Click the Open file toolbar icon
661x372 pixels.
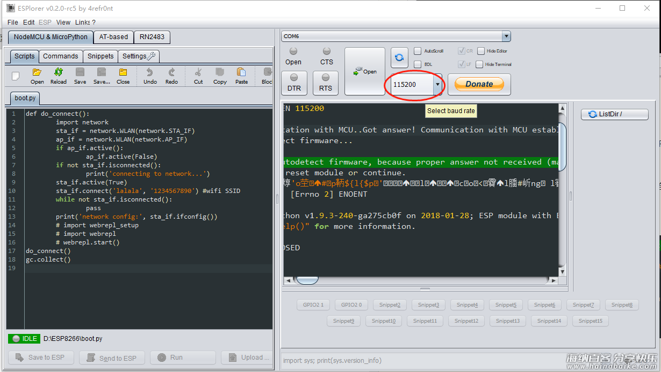[x=37, y=76]
